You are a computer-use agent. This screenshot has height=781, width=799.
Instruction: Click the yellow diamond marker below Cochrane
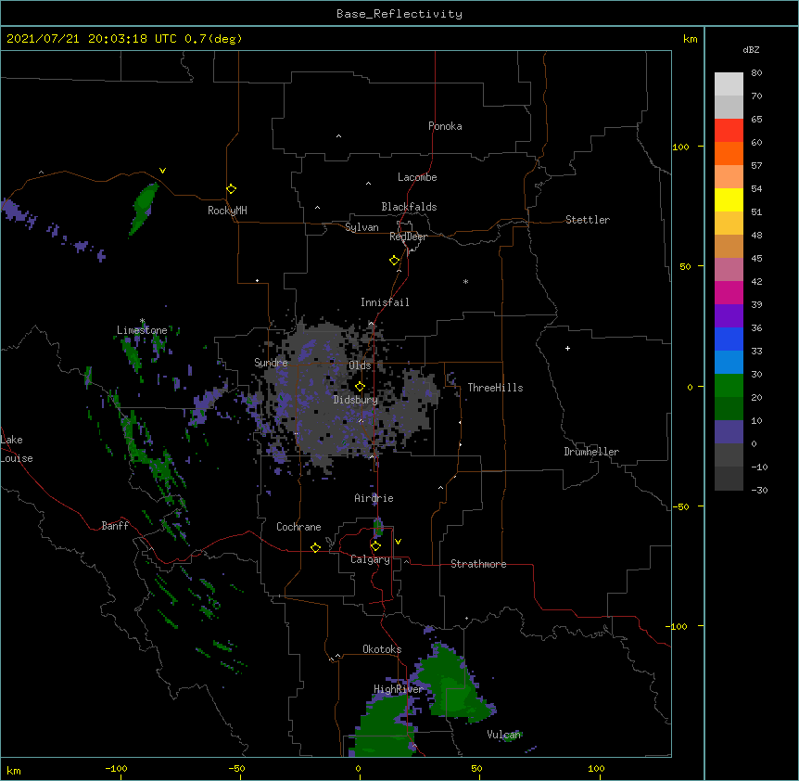[x=315, y=547]
